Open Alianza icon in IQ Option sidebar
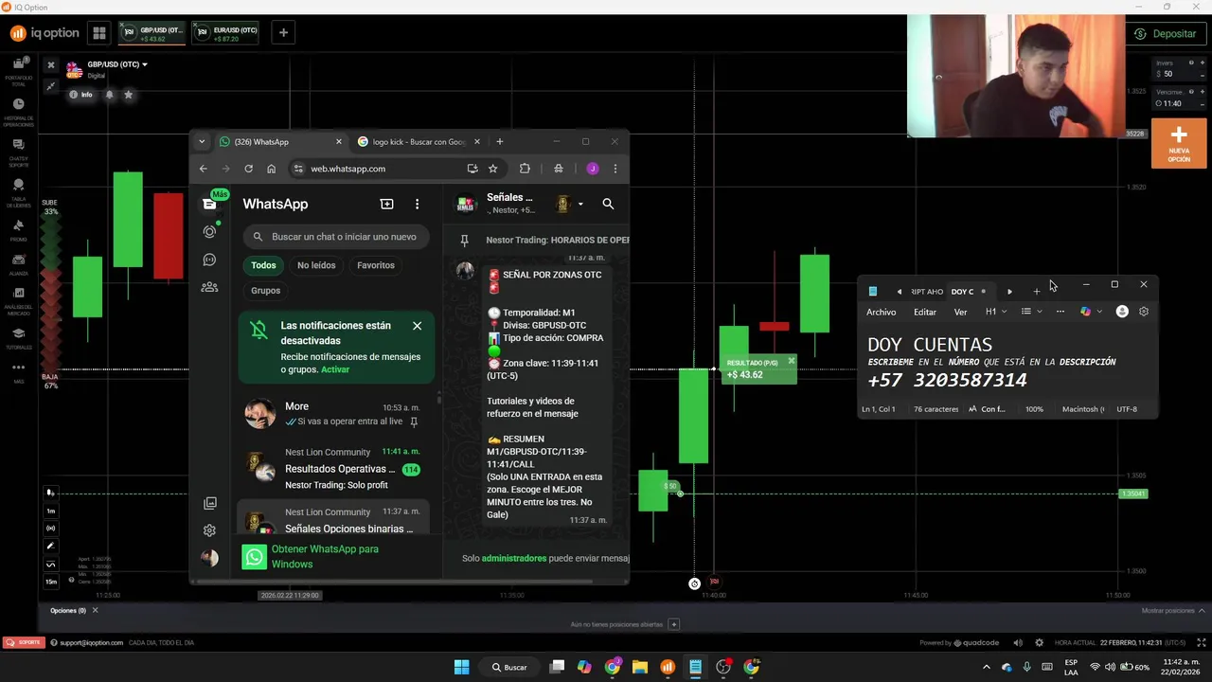Image resolution: width=1212 pixels, height=682 pixels. click(x=19, y=264)
